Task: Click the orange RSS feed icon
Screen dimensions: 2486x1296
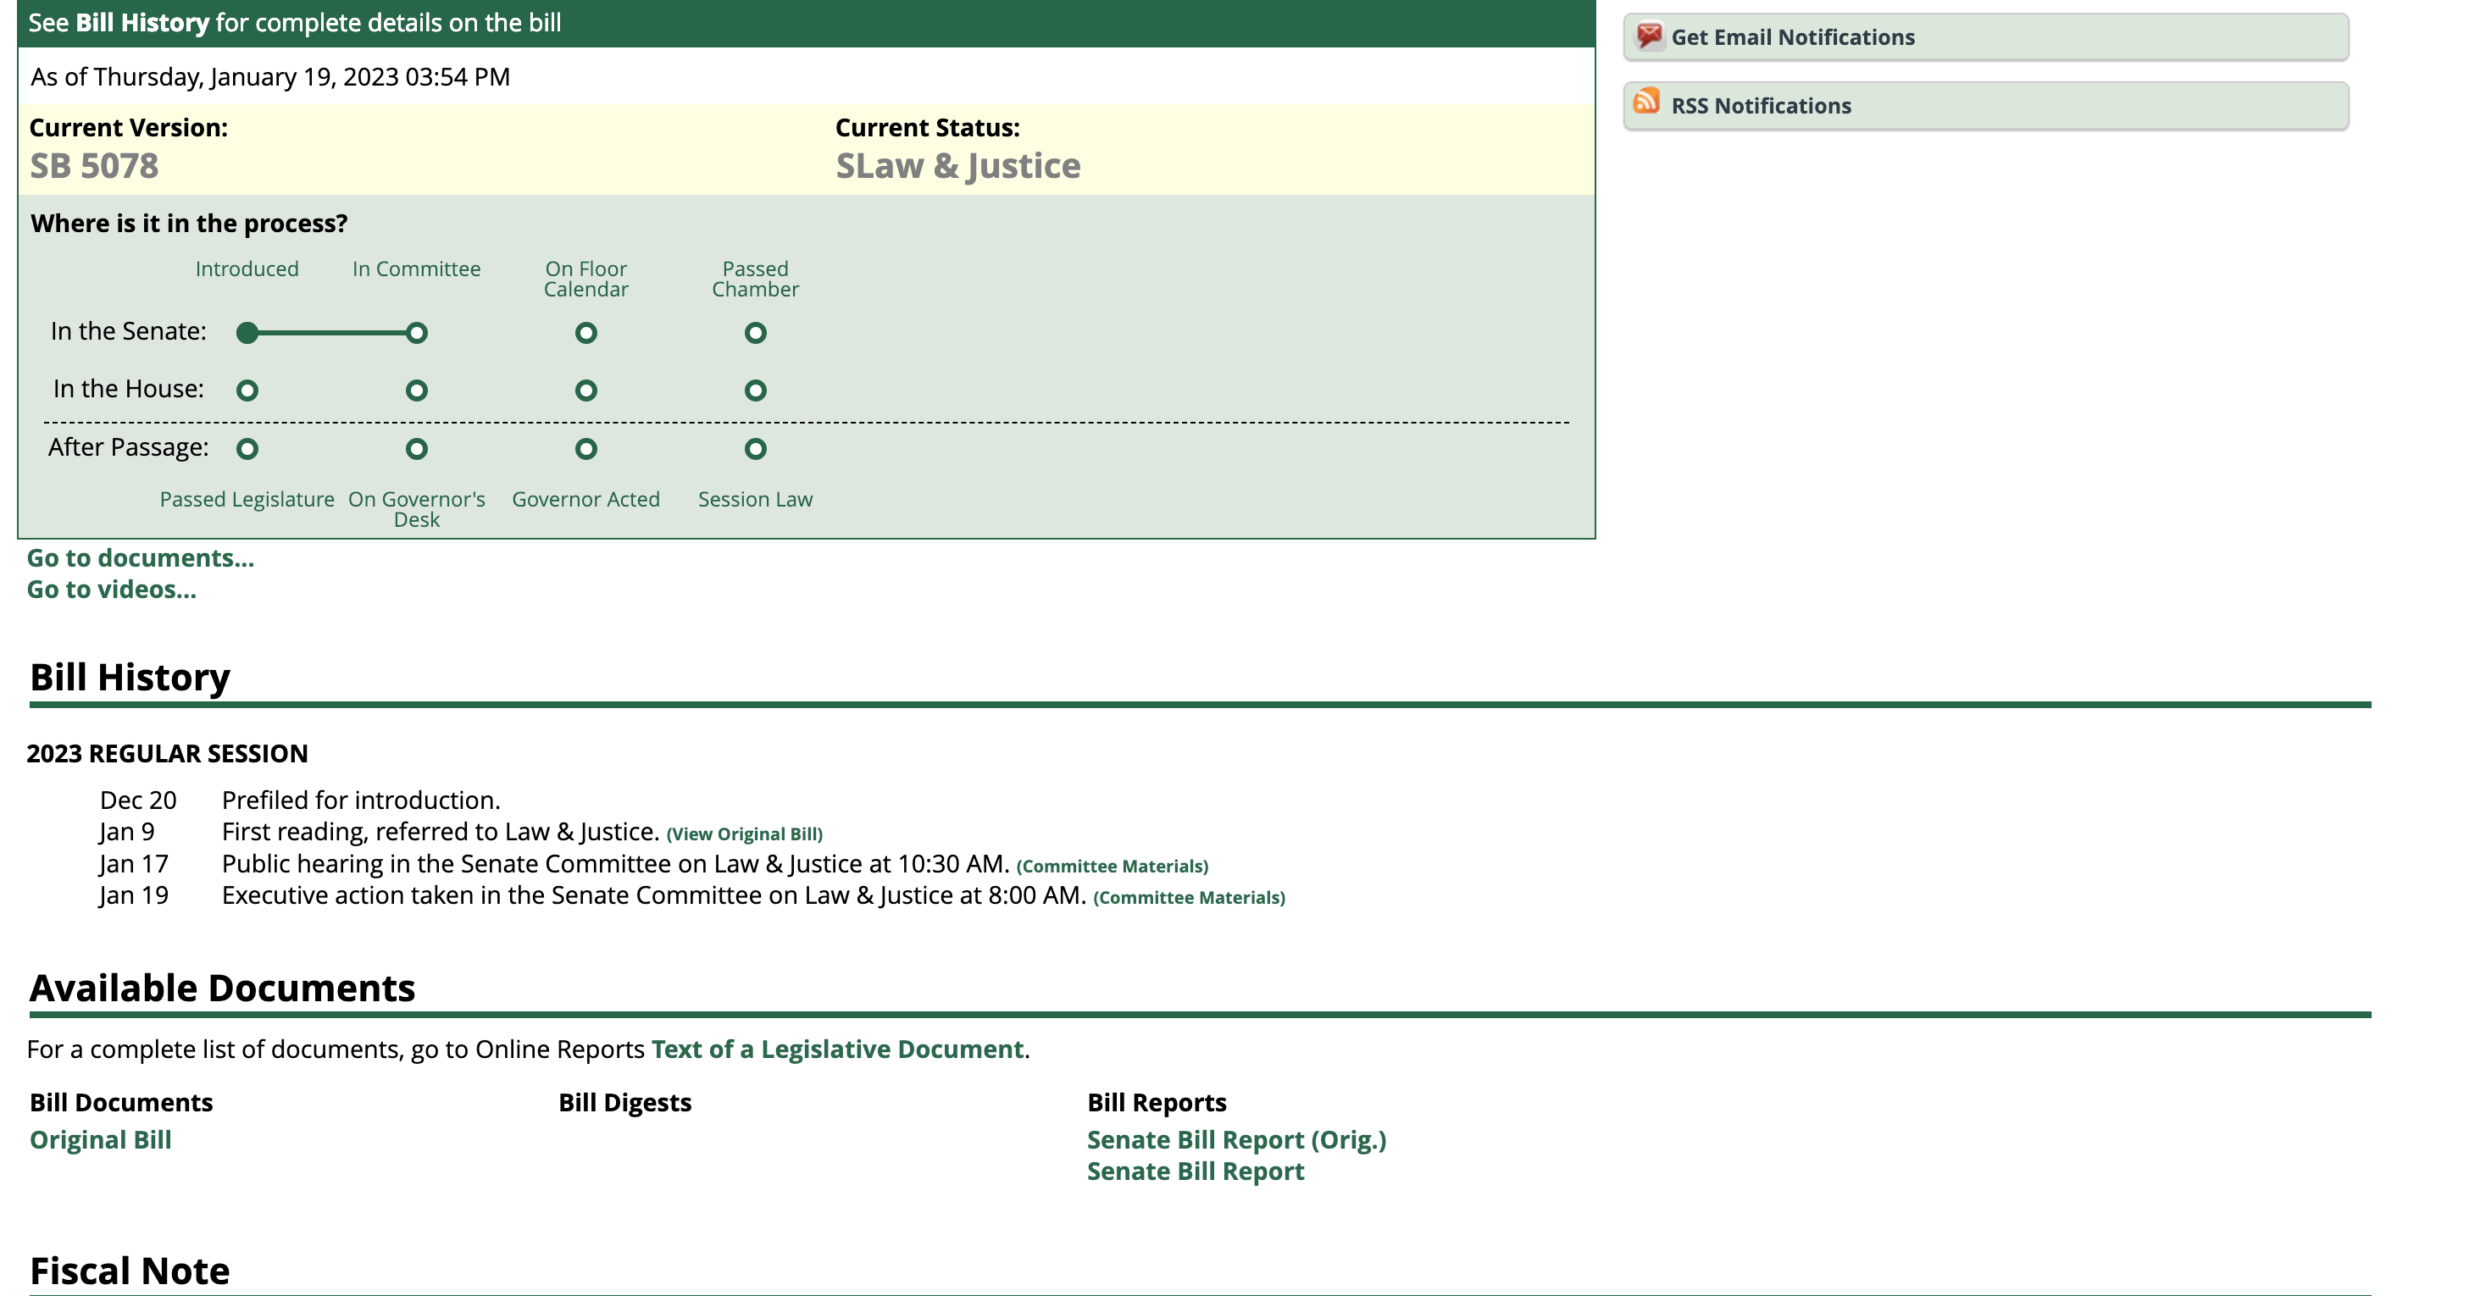Action: point(1646,100)
